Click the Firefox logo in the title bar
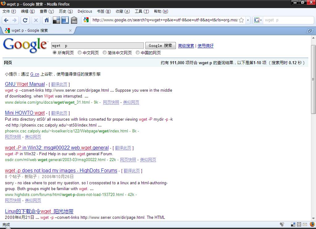 (x=3, y=3)
